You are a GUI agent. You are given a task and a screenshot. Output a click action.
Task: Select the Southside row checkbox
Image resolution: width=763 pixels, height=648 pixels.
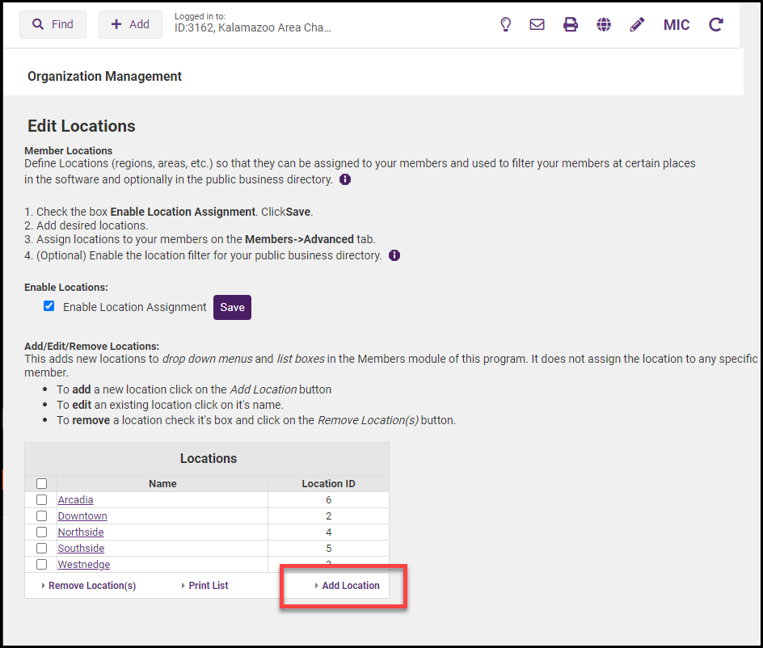(x=41, y=548)
